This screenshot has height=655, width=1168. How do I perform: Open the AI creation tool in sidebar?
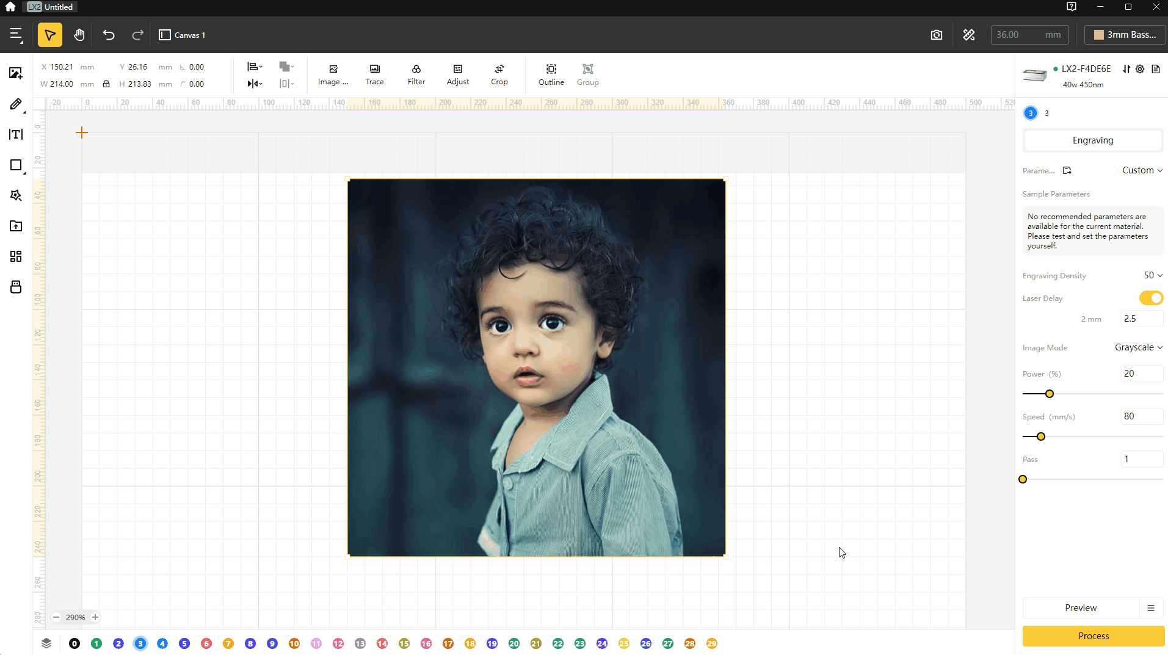pyautogui.click(x=16, y=195)
